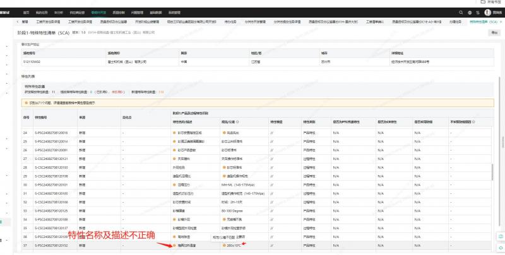
Task: Open the user avatar menu
Action: coord(487,13)
